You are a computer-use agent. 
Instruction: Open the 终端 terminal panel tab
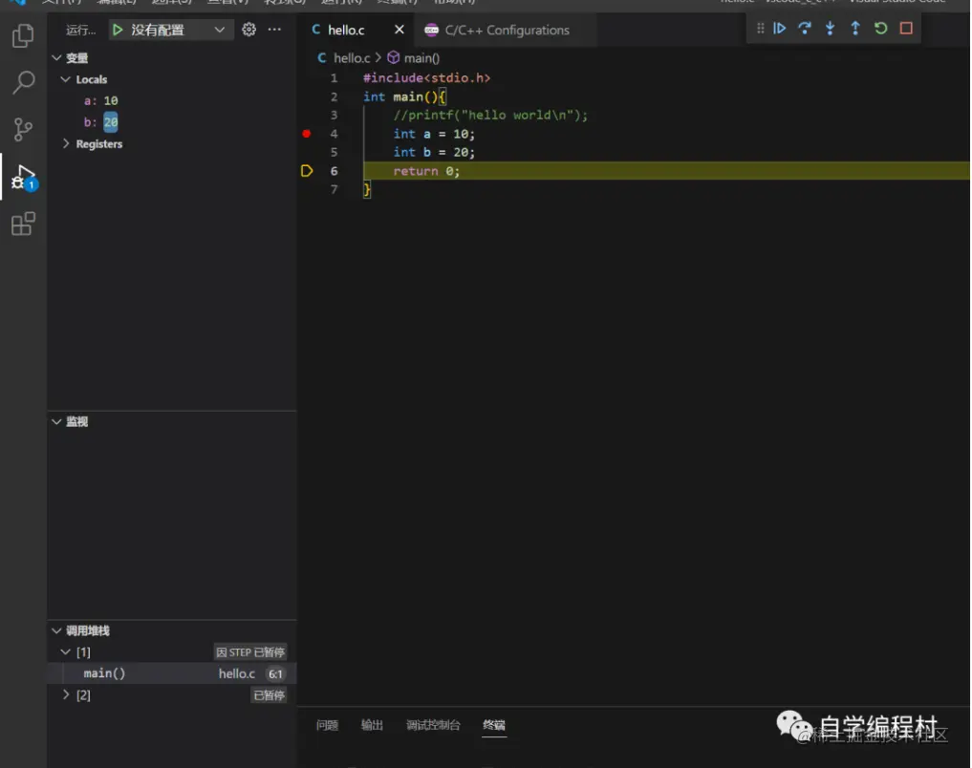point(494,725)
